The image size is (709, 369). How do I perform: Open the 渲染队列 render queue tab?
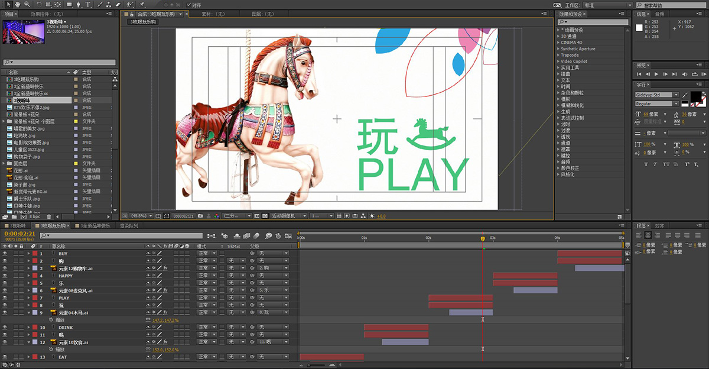coord(129,226)
